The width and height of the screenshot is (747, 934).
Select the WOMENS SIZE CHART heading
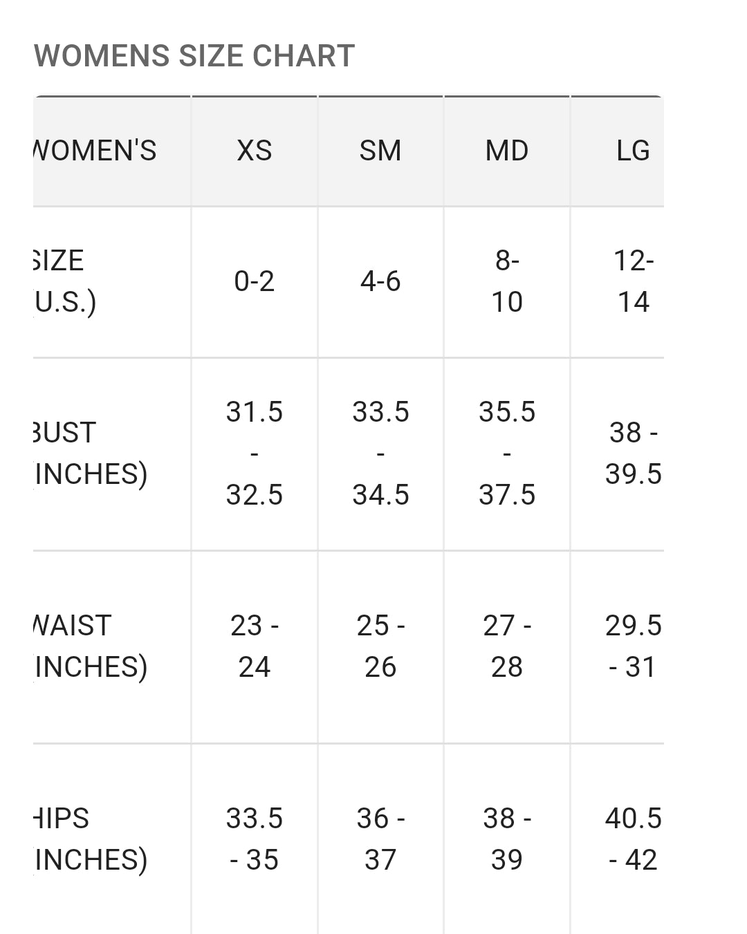(x=194, y=55)
